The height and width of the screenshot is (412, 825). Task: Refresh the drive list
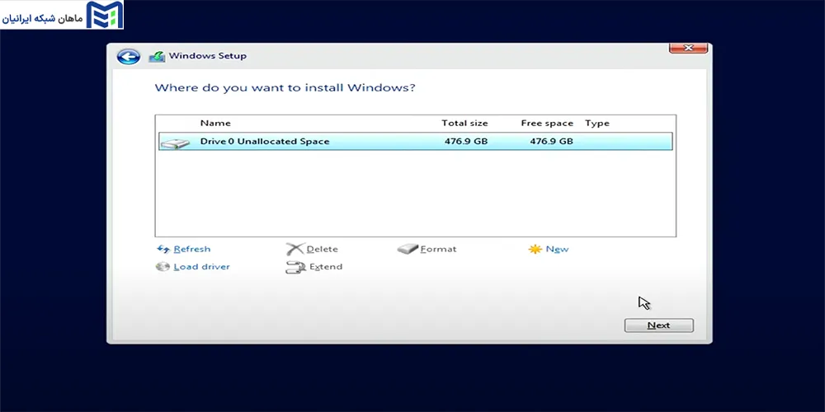point(192,249)
